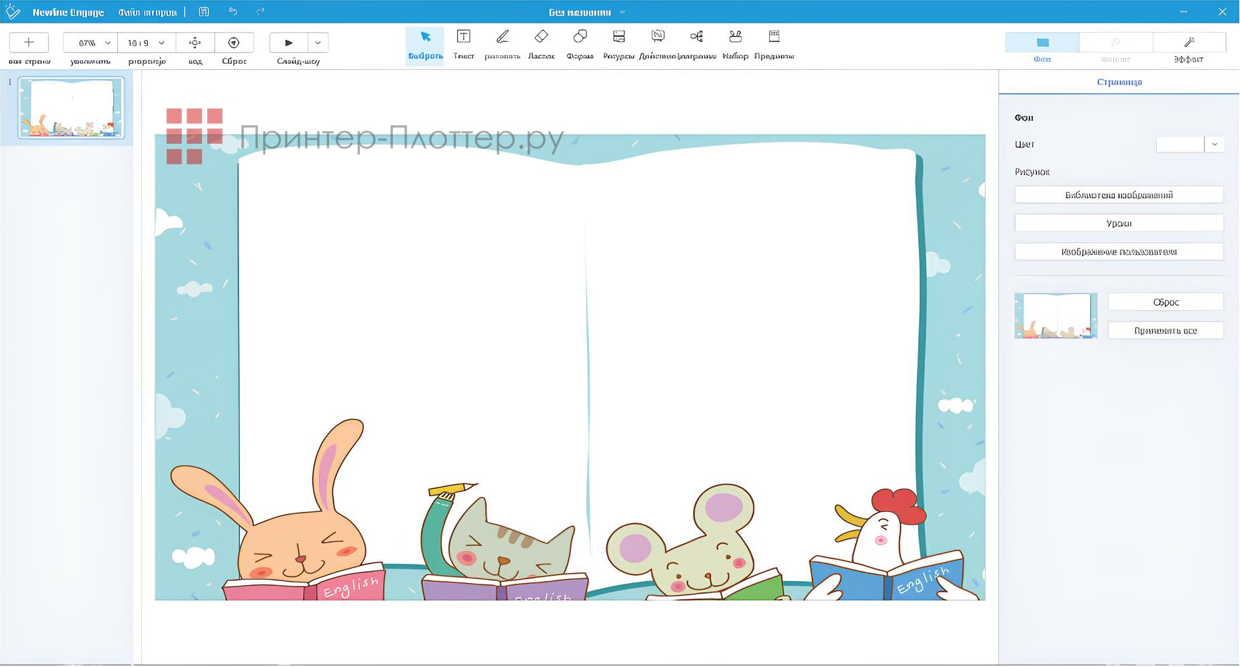Image resolution: width=1240 pixels, height=667 pixels.
Task: Open the Shapes tool
Action: [x=580, y=37]
